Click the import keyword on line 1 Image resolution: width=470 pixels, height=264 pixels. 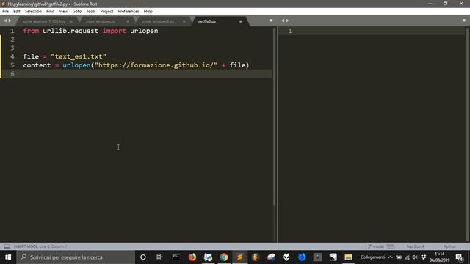pos(115,31)
